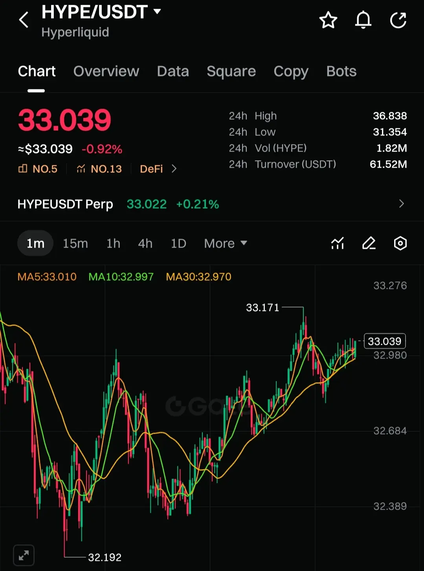Tap the MA30:32.970 indicator label
The width and height of the screenshot is (424, 571).
tap(198, 277)
